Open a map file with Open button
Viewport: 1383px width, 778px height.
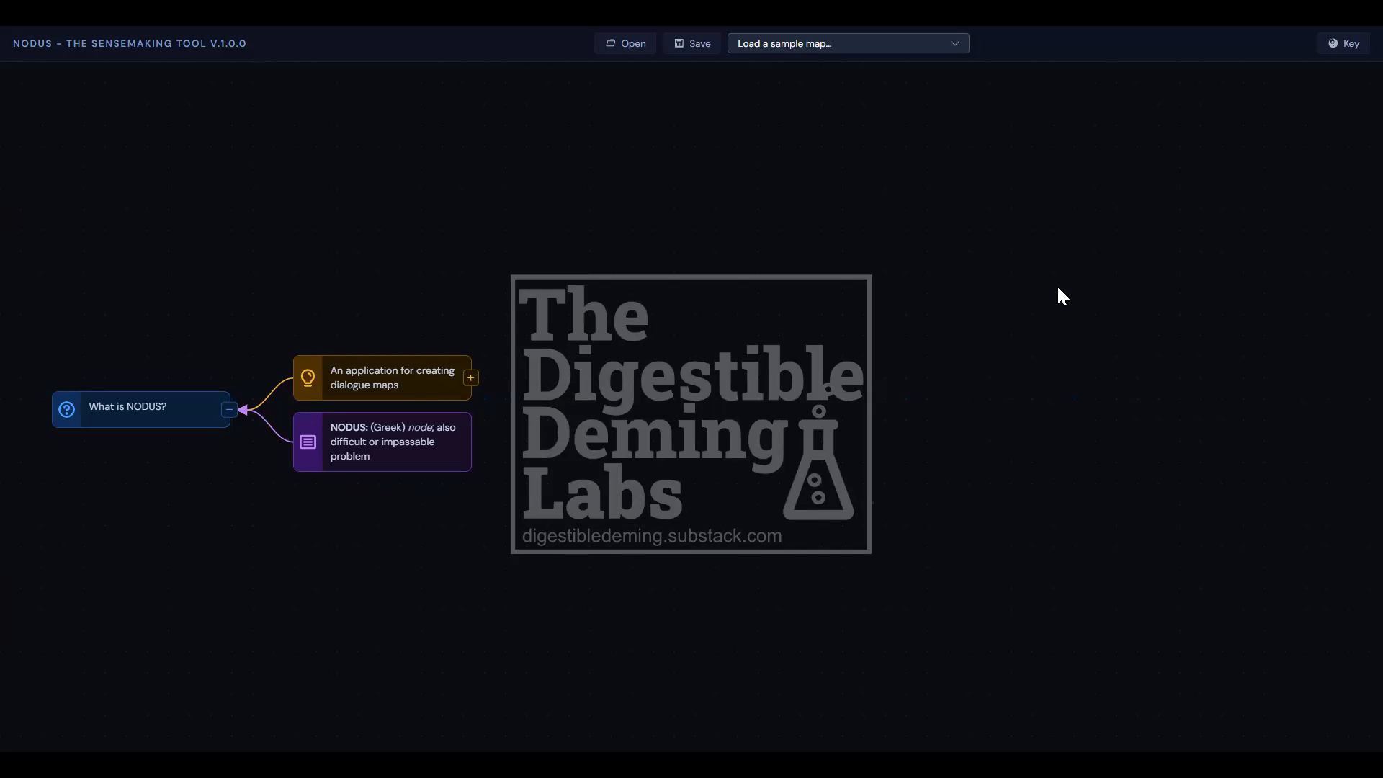625,43
